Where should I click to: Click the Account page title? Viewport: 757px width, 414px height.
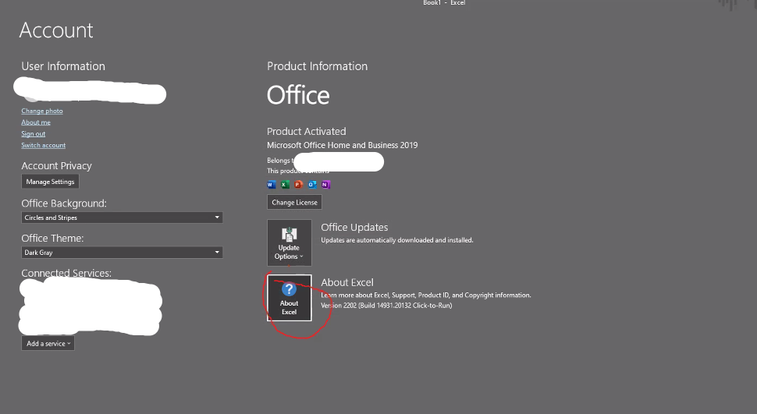56,30
